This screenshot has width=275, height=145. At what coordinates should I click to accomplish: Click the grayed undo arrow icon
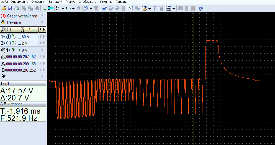[79, 8]
